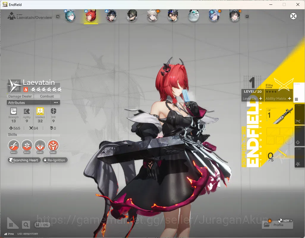This screenshot has height=238, width=305.
Task: Open the top-right empty gear slot
Action: point(286,131)
